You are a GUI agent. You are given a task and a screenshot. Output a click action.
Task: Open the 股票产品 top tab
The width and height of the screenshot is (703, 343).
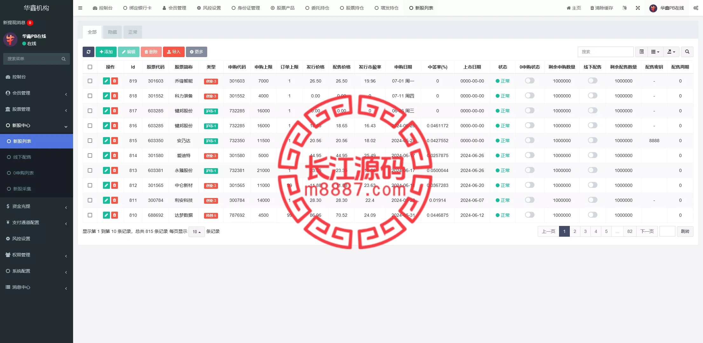click(x=283, y=8)
